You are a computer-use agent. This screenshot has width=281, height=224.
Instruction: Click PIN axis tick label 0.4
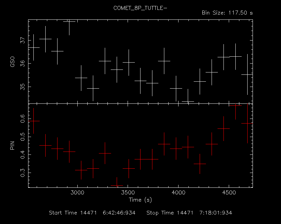23,155
